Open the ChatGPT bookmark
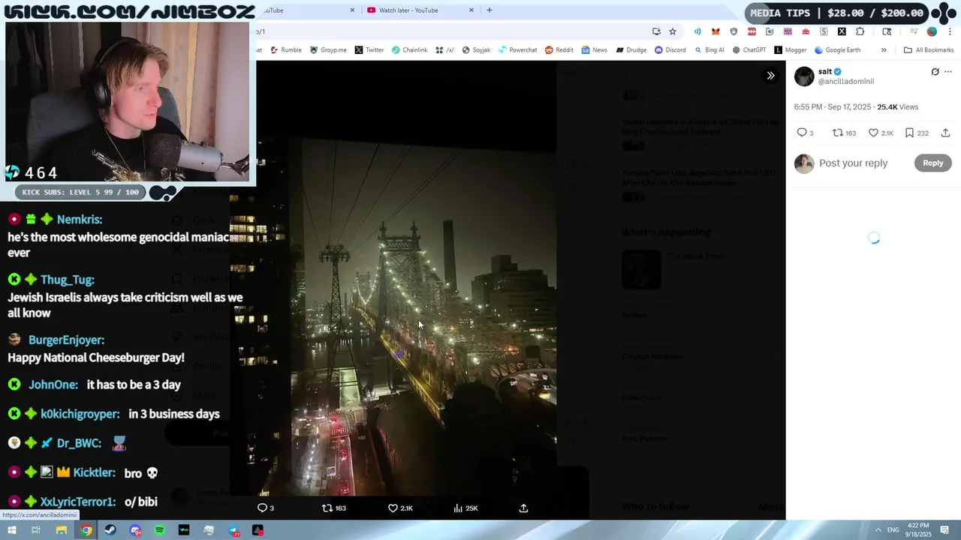961x540 pixels. (x=749, y=50)
